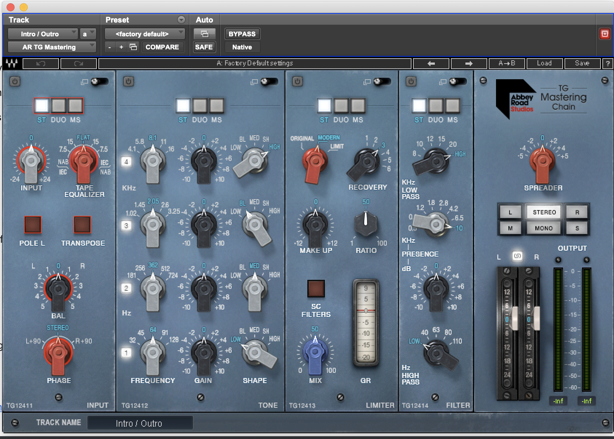Open the AR TG Mastering plug-in dropdown

point(52,47)
